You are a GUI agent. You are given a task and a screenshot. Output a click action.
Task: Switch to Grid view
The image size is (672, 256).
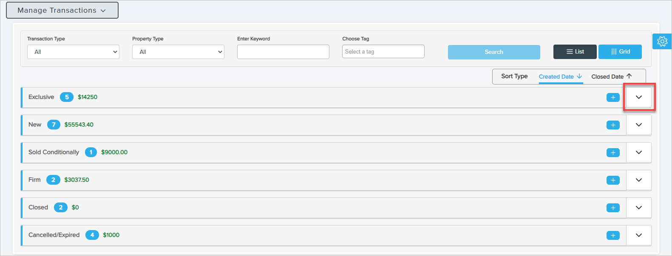(620, 52)
